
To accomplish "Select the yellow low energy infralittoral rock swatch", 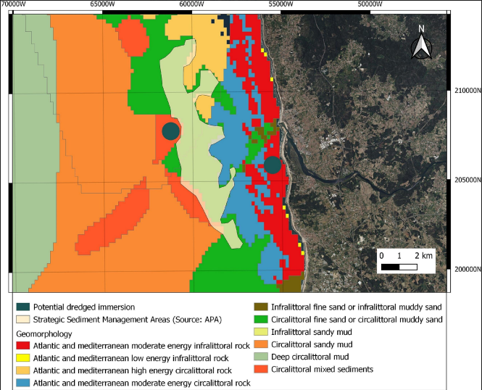I will tap(22, 357).
